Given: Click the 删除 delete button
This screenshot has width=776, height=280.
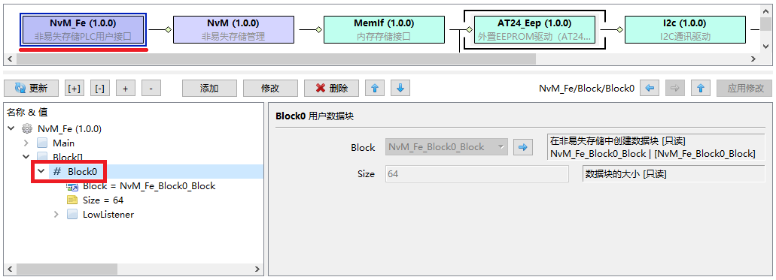Looking at the screenshot, I should (332, 89).
